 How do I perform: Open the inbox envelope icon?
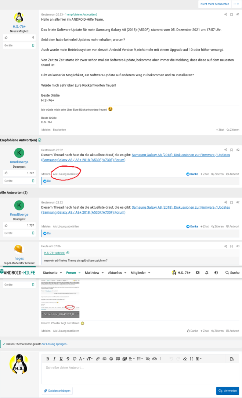tap(198, 273)
